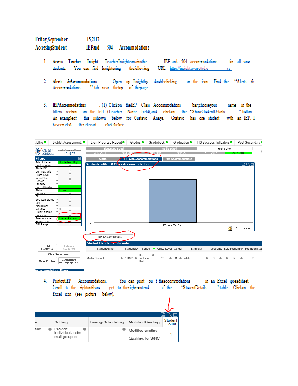The image size is (298, 386).
Task: Click the Student Count value 1
Action: (x=171, y=334)
